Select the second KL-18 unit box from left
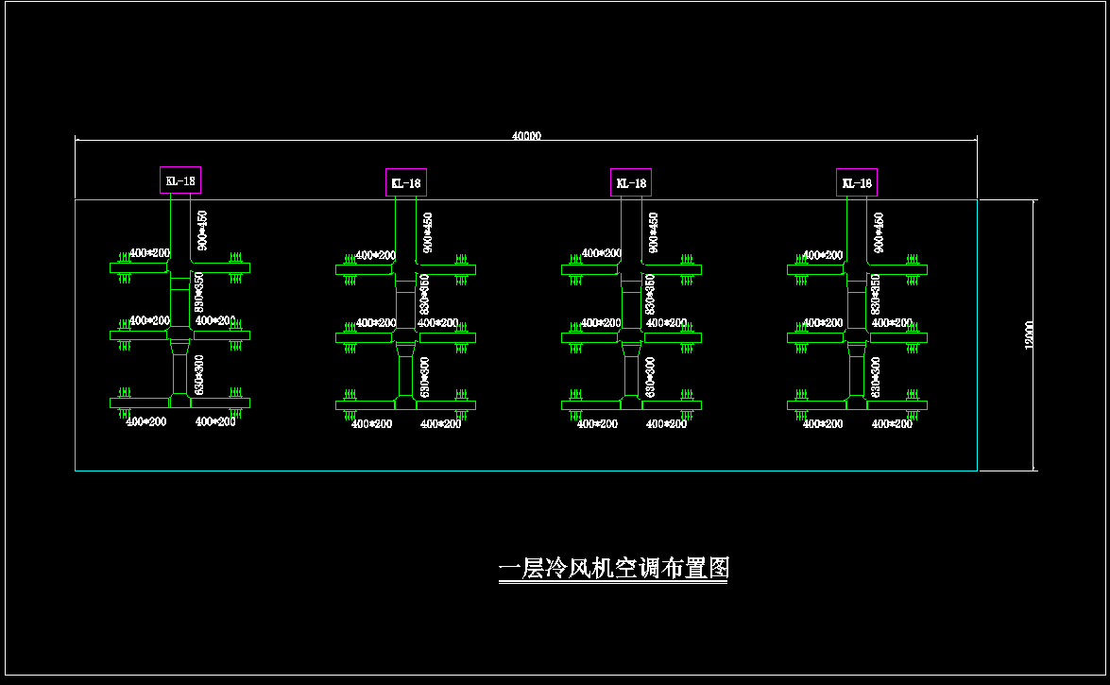1110x685 pixels. (x=406, y=182)
